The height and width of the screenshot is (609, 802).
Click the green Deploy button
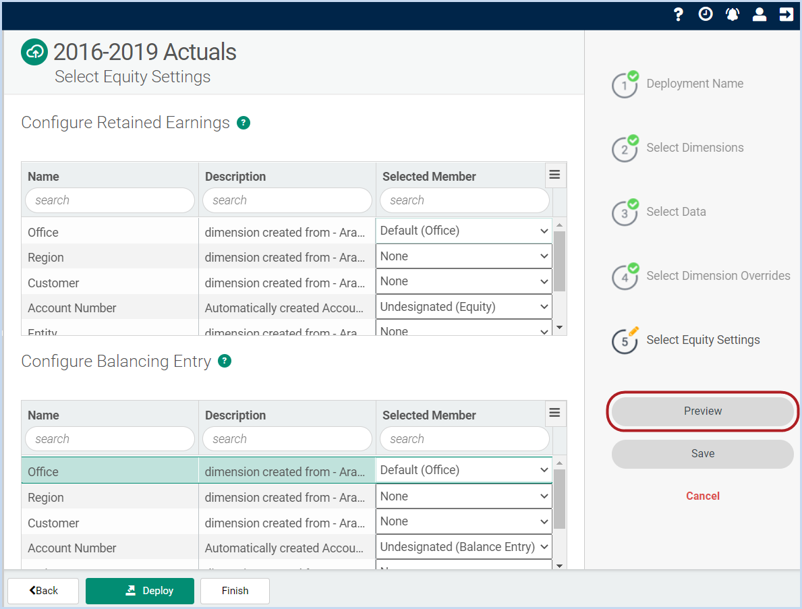coord(140,591)
